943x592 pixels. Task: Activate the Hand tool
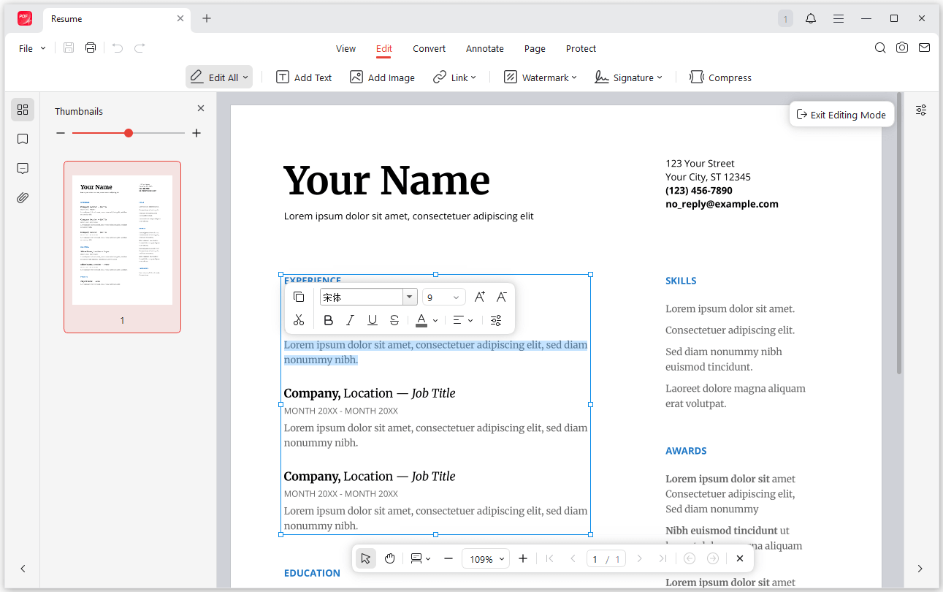click(390, 558)
